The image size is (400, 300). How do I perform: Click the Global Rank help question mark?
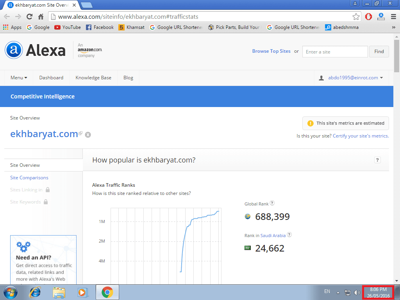[x=272, y=203]
